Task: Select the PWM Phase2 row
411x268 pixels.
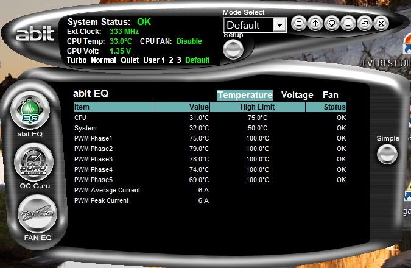Action: (x=210, y=149)
